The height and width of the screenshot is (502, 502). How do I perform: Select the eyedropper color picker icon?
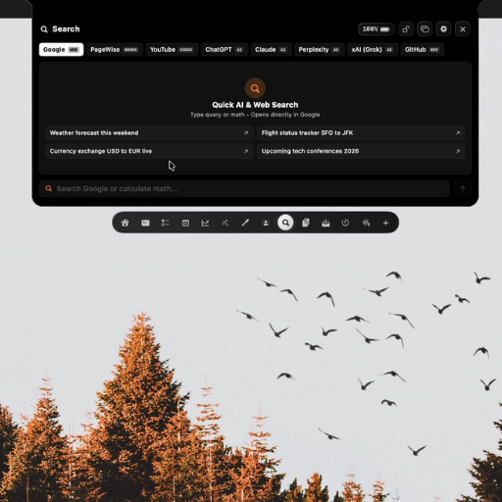pos(245,223)
